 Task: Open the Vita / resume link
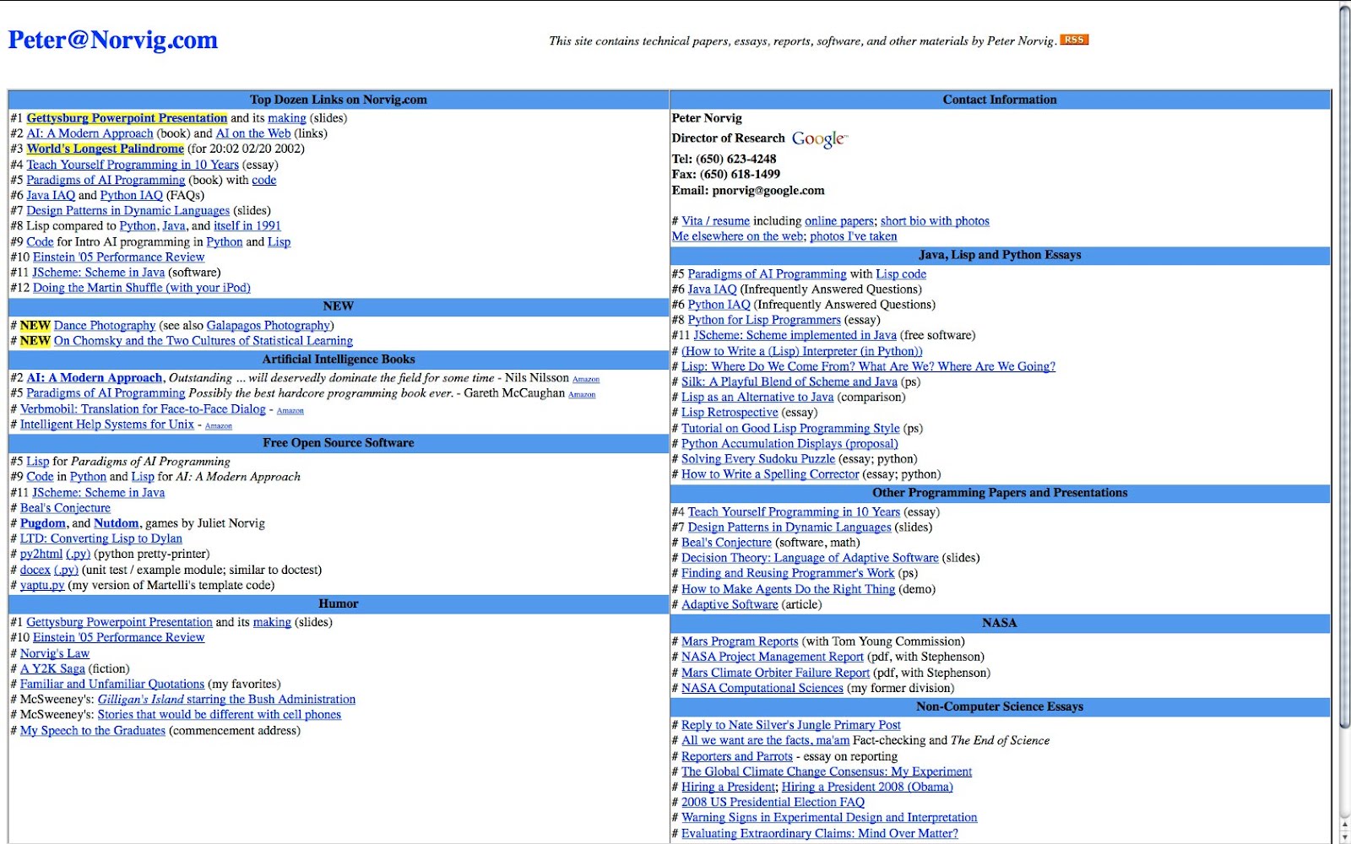[x=715, y=221]
